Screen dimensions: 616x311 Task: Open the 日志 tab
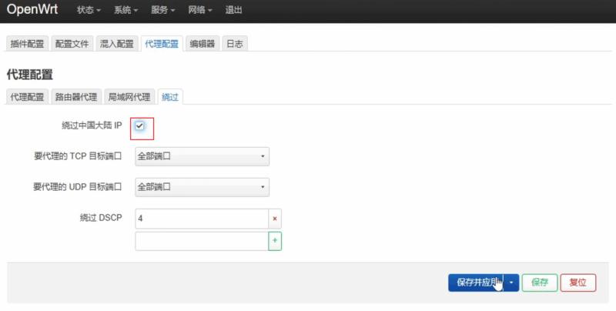coord(235,44)
